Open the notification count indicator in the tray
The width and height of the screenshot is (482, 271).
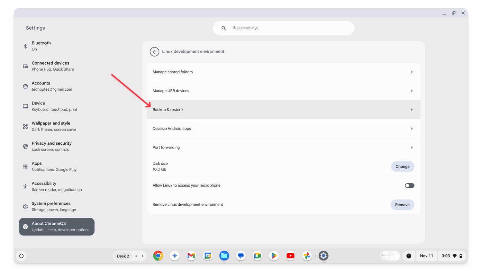tap(409, 256)
